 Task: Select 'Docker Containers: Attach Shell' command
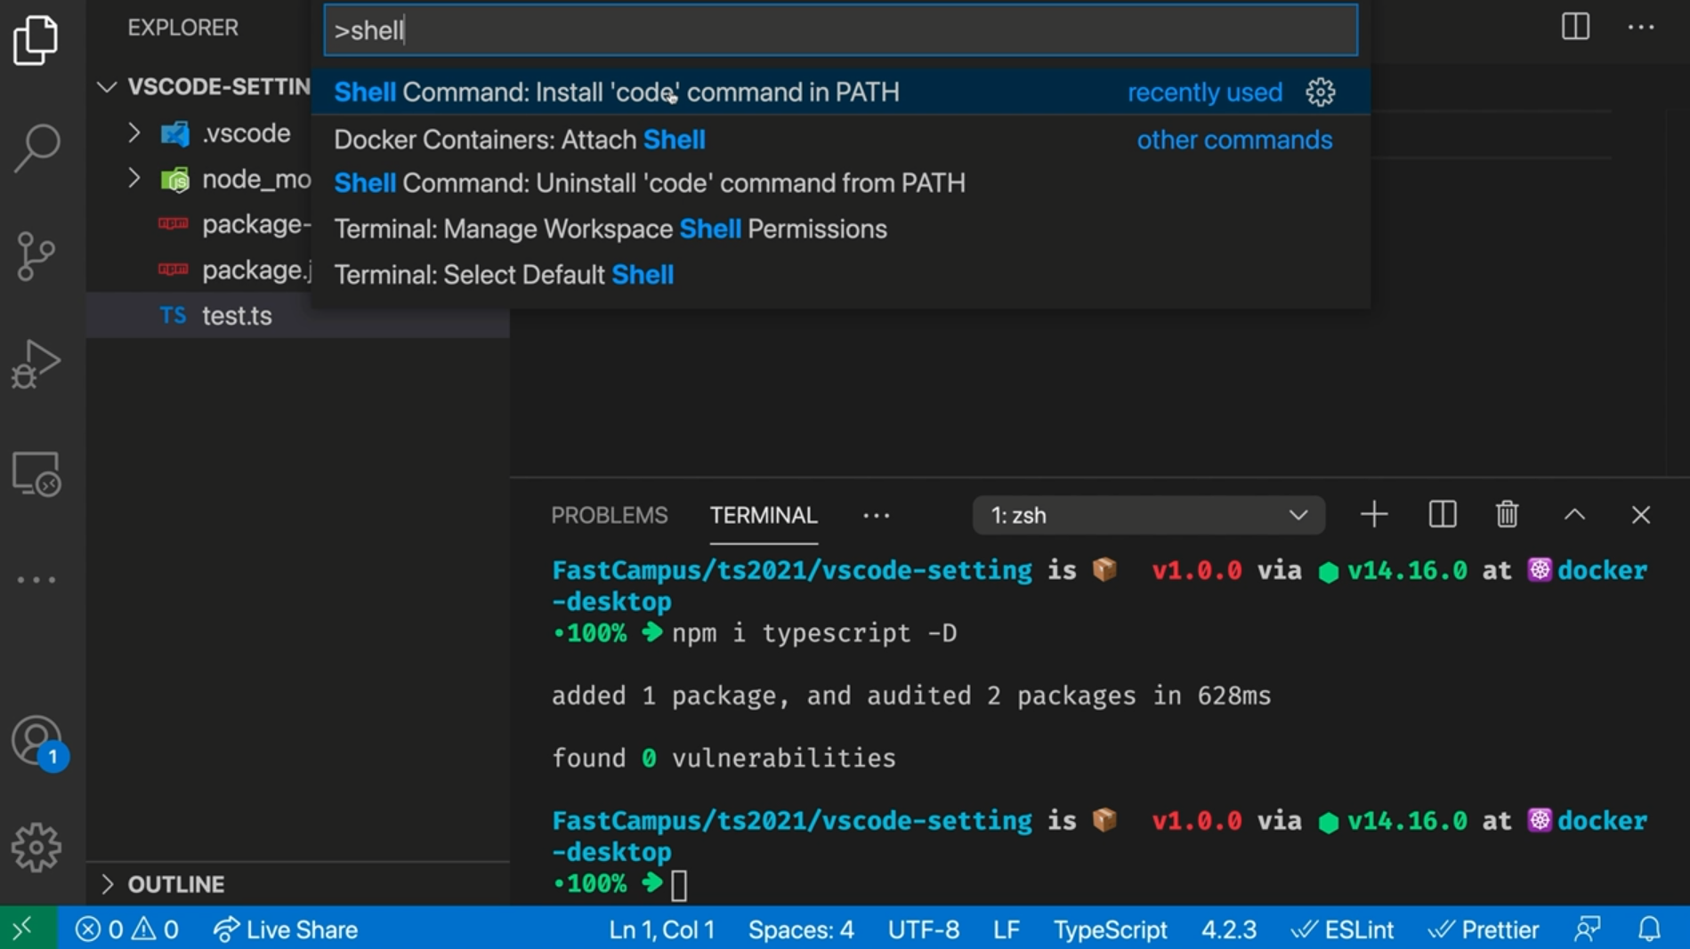coord(521,139)
